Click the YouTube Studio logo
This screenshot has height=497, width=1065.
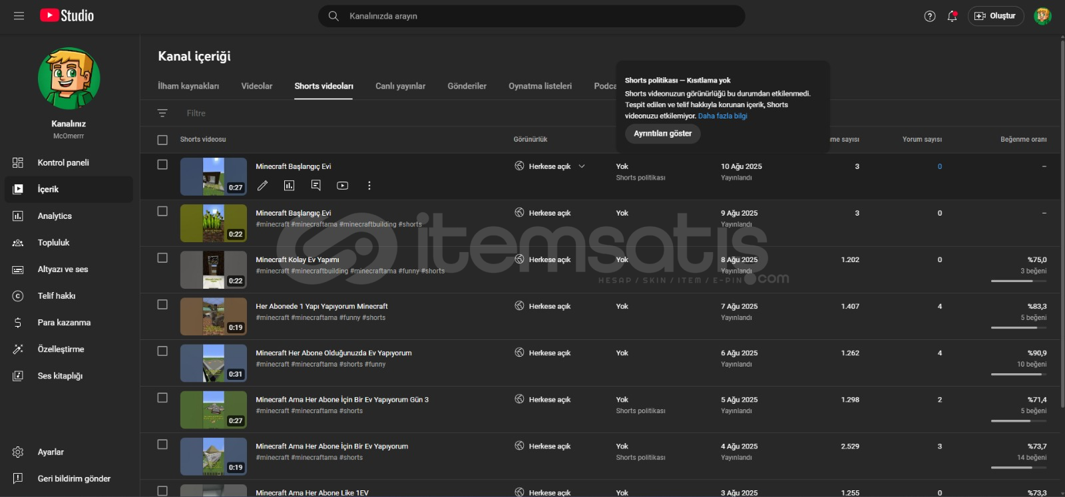[67, 15]
